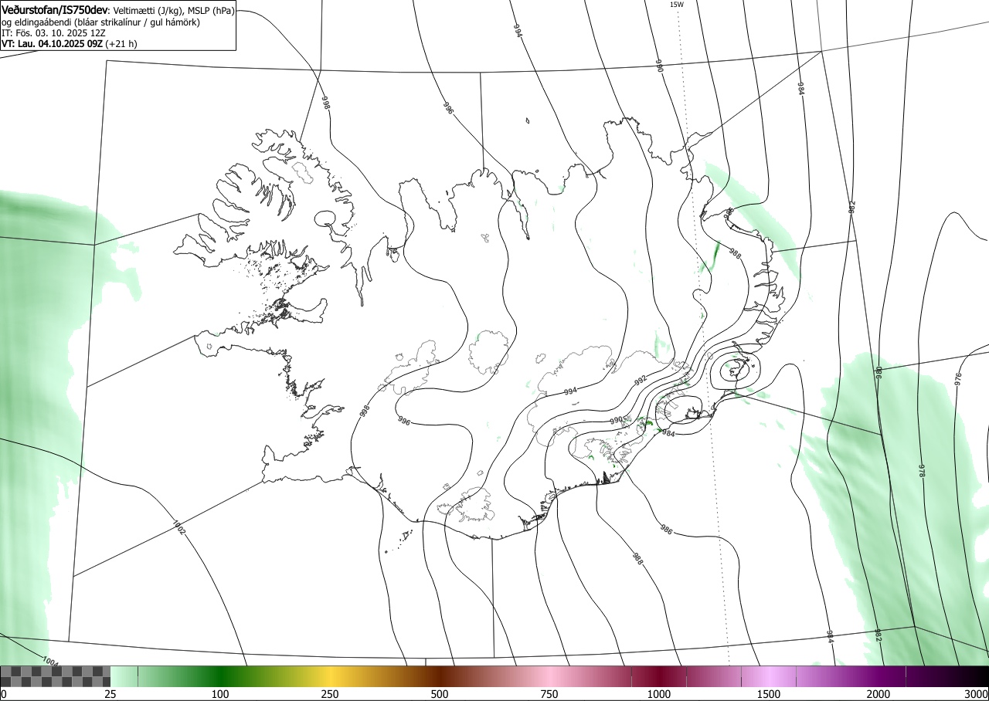
Task: Click the 'og eldingaábendi' description line
Action: coord(100,22)
